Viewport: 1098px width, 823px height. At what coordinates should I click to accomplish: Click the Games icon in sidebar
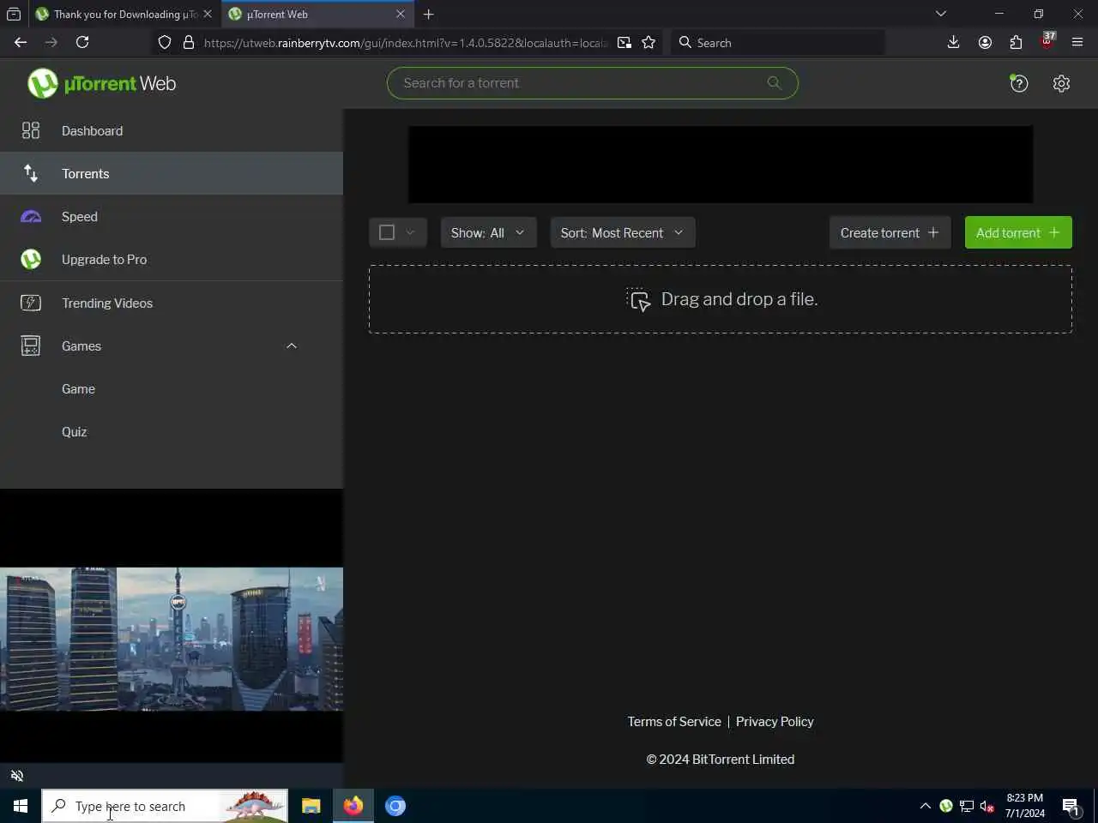(30, 345)
